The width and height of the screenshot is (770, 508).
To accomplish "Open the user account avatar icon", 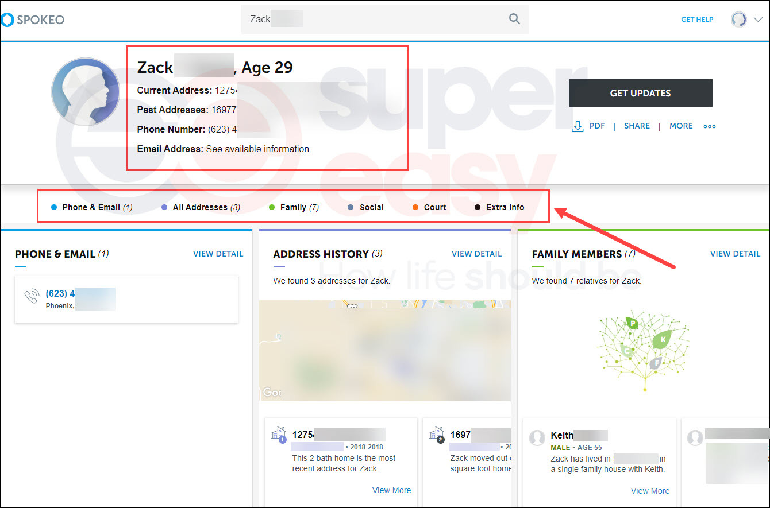I will click(x=738, y=20).
